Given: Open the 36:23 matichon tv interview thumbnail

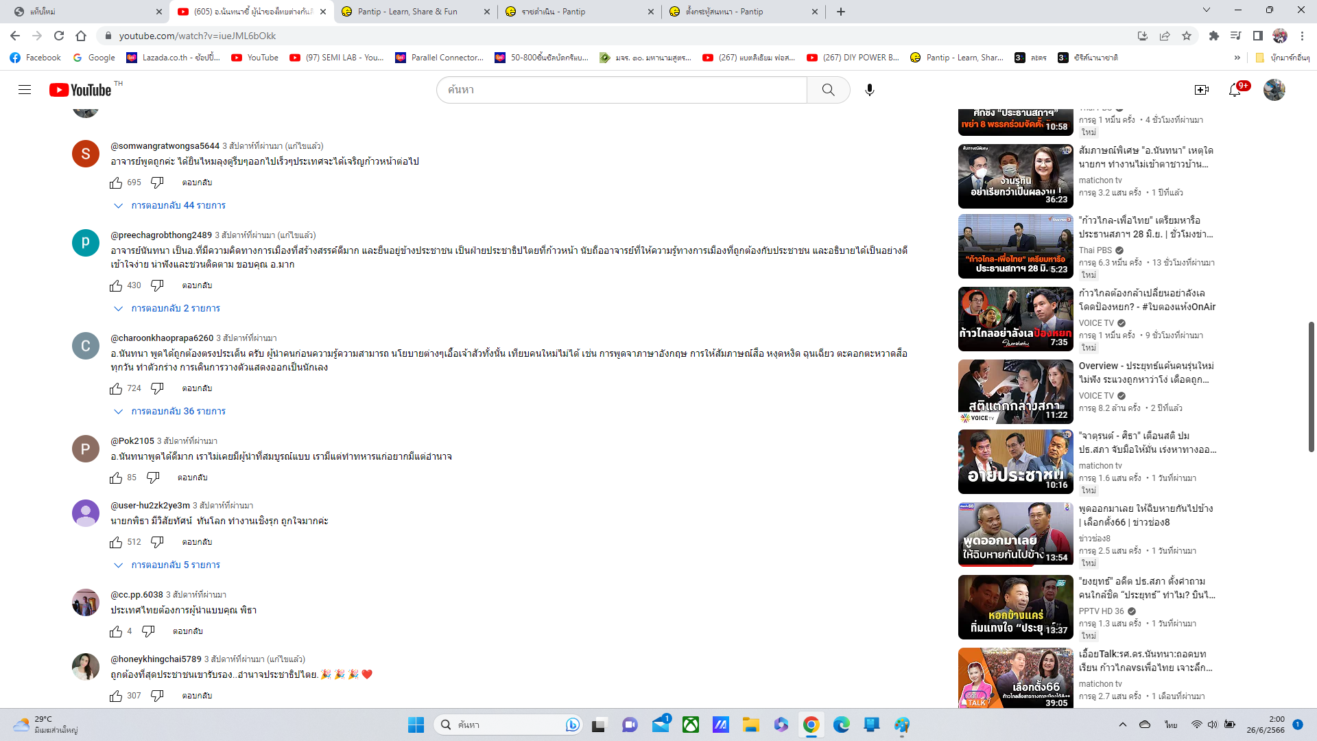Looking at the screenshot, I should (x=1015, y=176).
